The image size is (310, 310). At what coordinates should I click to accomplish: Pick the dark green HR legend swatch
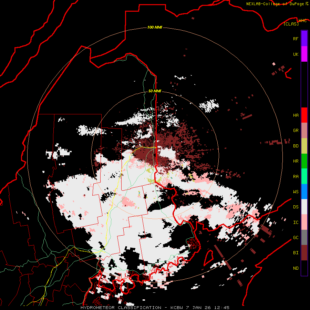point(304,161)
